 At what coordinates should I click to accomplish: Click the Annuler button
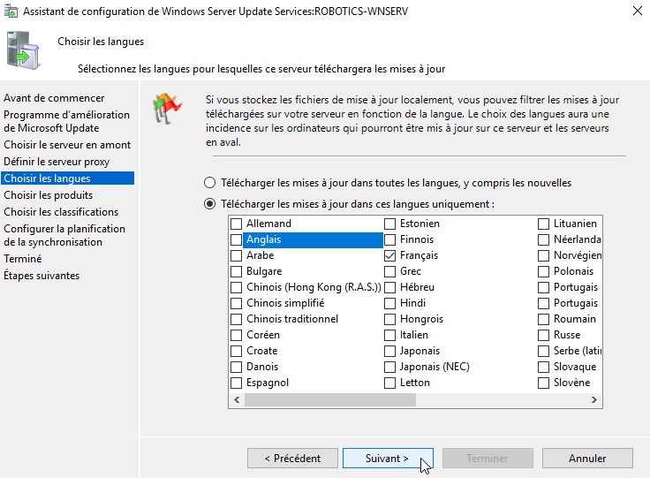pos(587,458)
